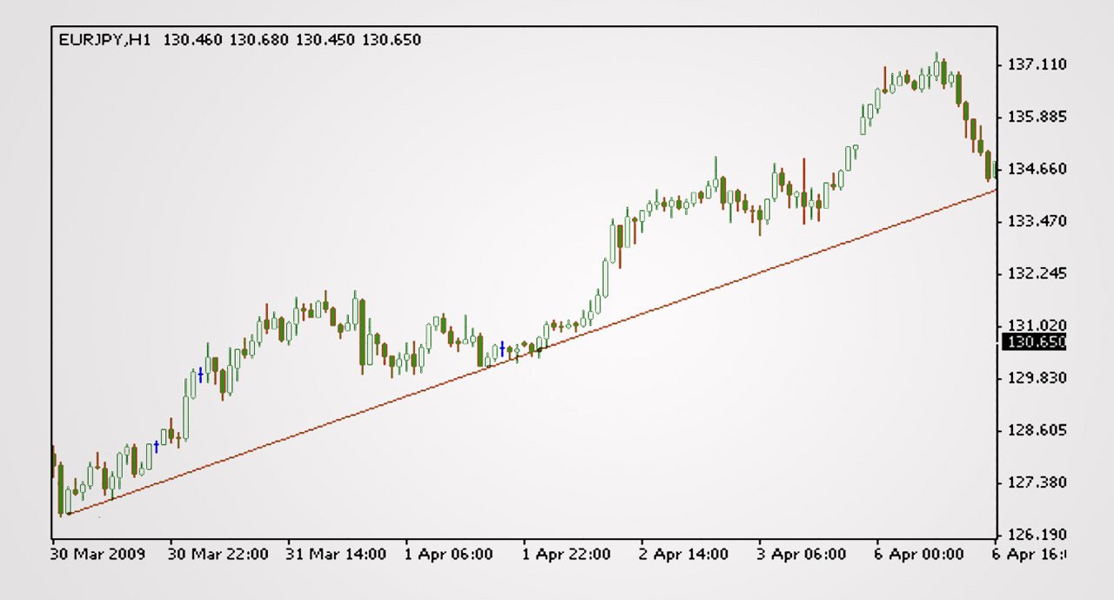Click the 1 Apr 22:00 time label
The height and width of the screenshot is (600, 1114).
[567, 554]
